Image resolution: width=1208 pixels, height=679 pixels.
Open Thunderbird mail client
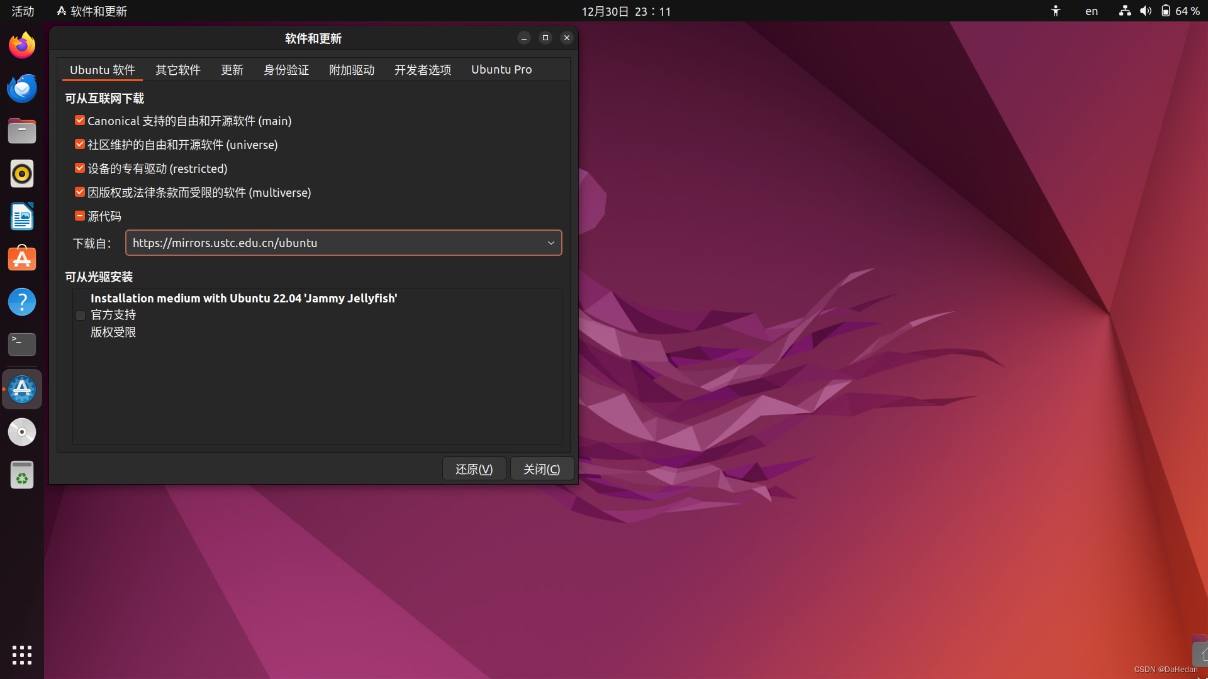pyautogui.click(x=21, y=88)
